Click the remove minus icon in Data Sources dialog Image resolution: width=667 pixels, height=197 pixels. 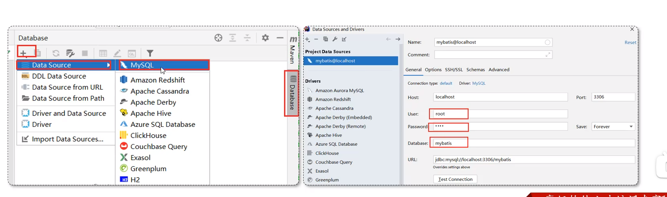[x=316, y=39]
